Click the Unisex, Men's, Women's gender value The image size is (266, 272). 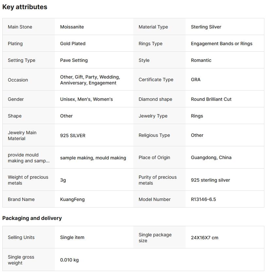point(86,99)
